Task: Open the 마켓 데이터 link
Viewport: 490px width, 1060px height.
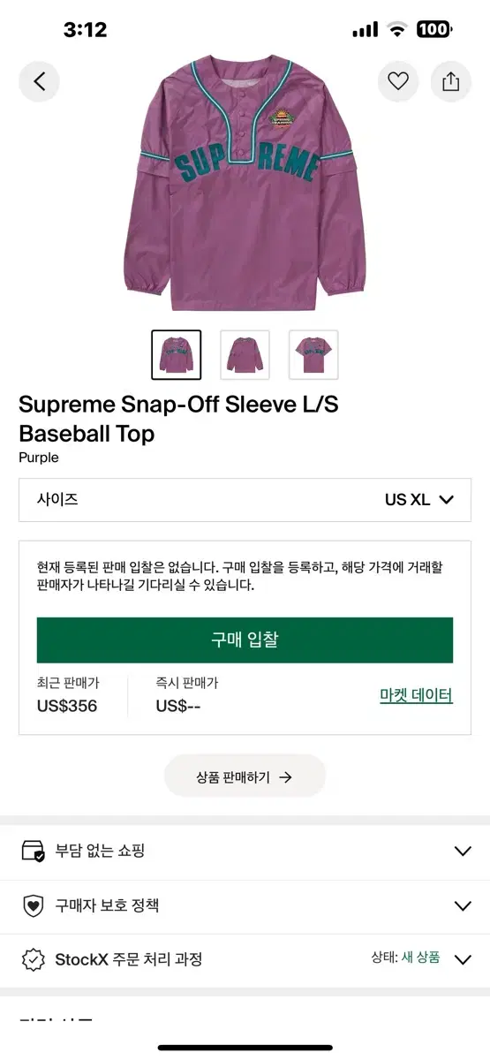Action: coord(417,695)
